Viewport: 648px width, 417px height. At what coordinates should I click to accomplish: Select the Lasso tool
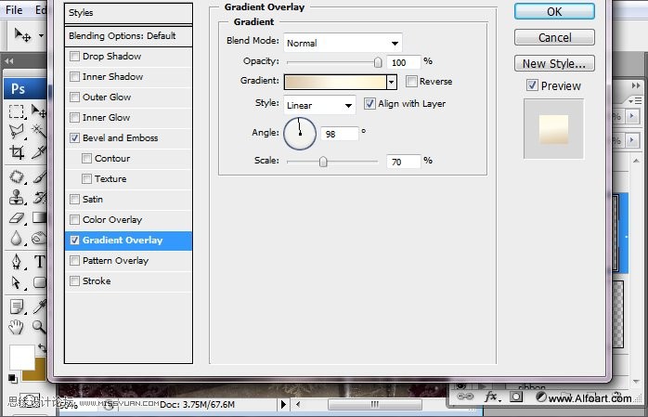pos(17,132)
